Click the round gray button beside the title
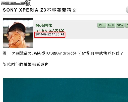Viewport: 128px width, 102px height. pos(127,10)
